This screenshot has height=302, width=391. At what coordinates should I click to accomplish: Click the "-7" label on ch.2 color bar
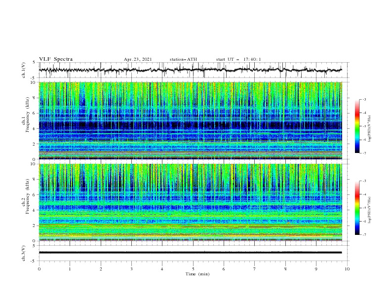364,234
